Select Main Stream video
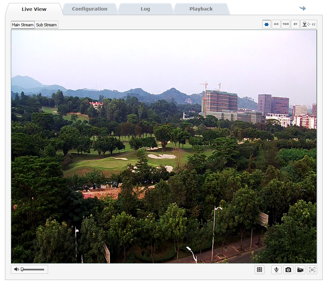327x281 pixels. click(22, 25)
